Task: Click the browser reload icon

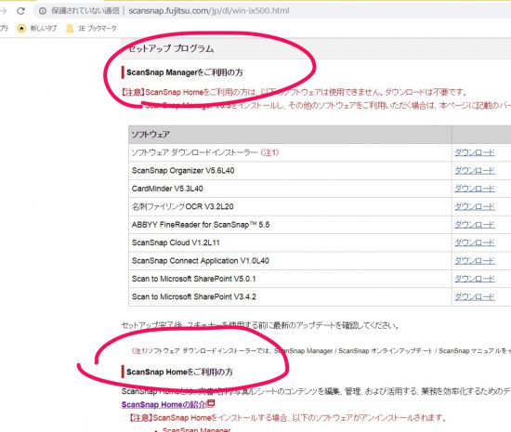Action: click(20, 11)
